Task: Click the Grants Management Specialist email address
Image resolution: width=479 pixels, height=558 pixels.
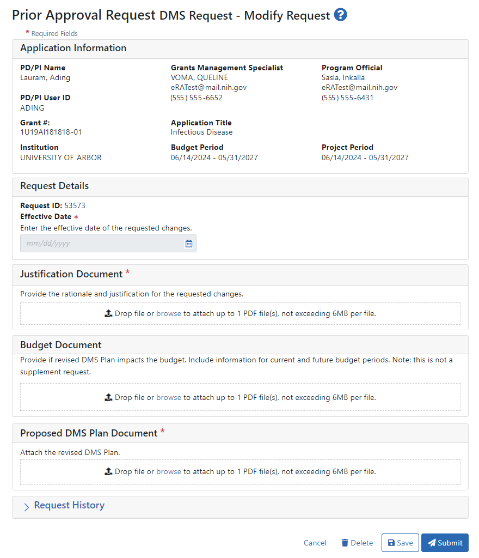Action: 208,87
